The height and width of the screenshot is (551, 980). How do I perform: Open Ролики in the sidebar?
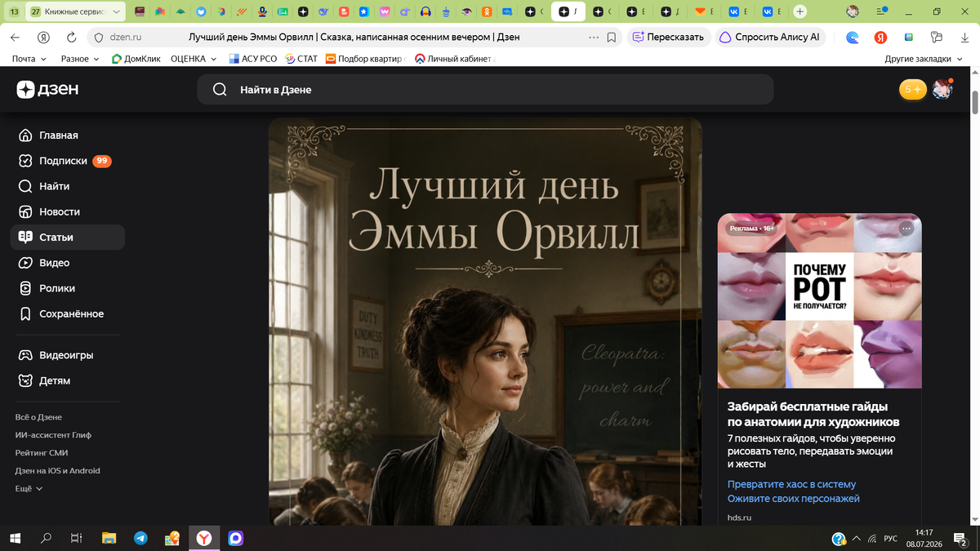[x=47, y=288]
